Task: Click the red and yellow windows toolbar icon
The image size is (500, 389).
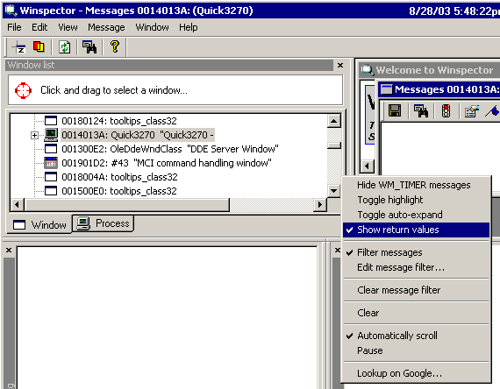Action: [39, 46]
